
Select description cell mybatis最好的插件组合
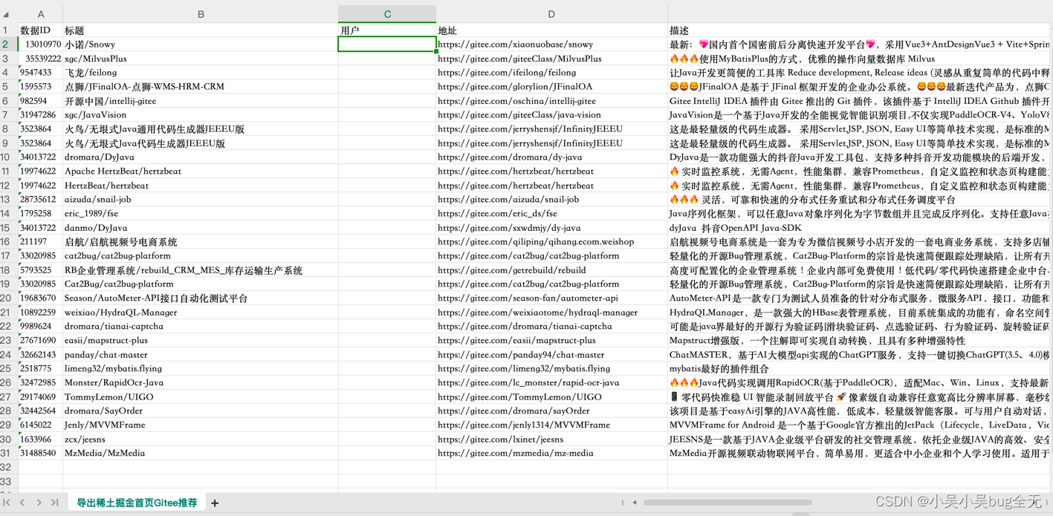click(860, 369)
